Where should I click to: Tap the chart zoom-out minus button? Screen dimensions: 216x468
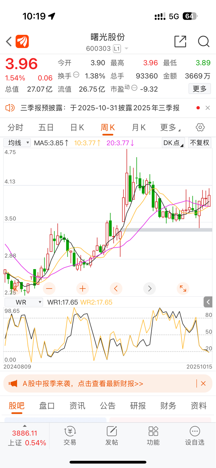49,289
